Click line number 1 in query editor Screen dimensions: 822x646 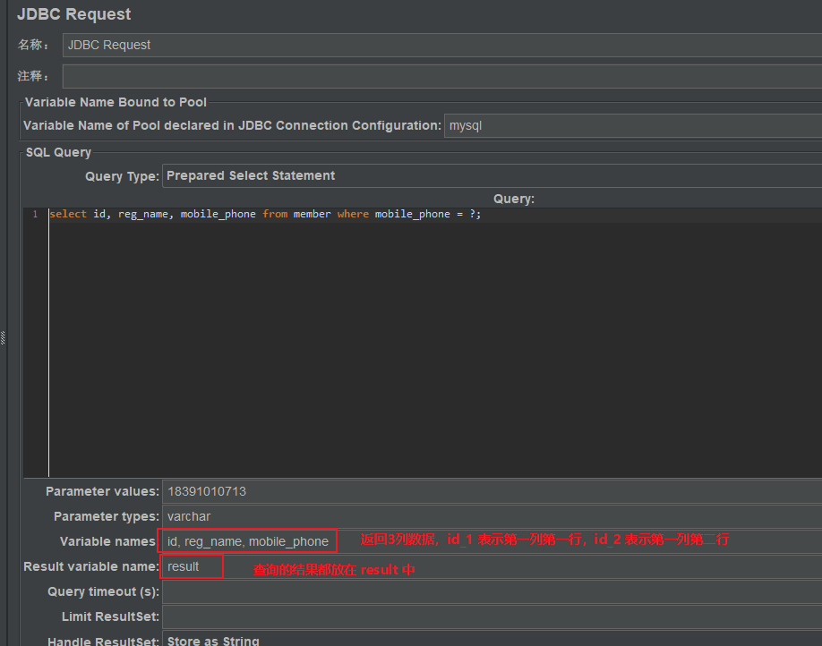tap(35, 214)
